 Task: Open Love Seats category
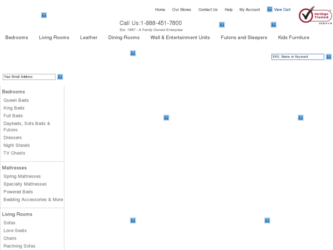tap(15, 231)
